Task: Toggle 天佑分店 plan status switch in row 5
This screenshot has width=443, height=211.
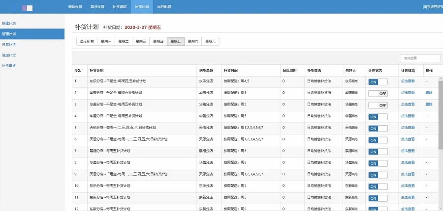Action: point(378,129)
